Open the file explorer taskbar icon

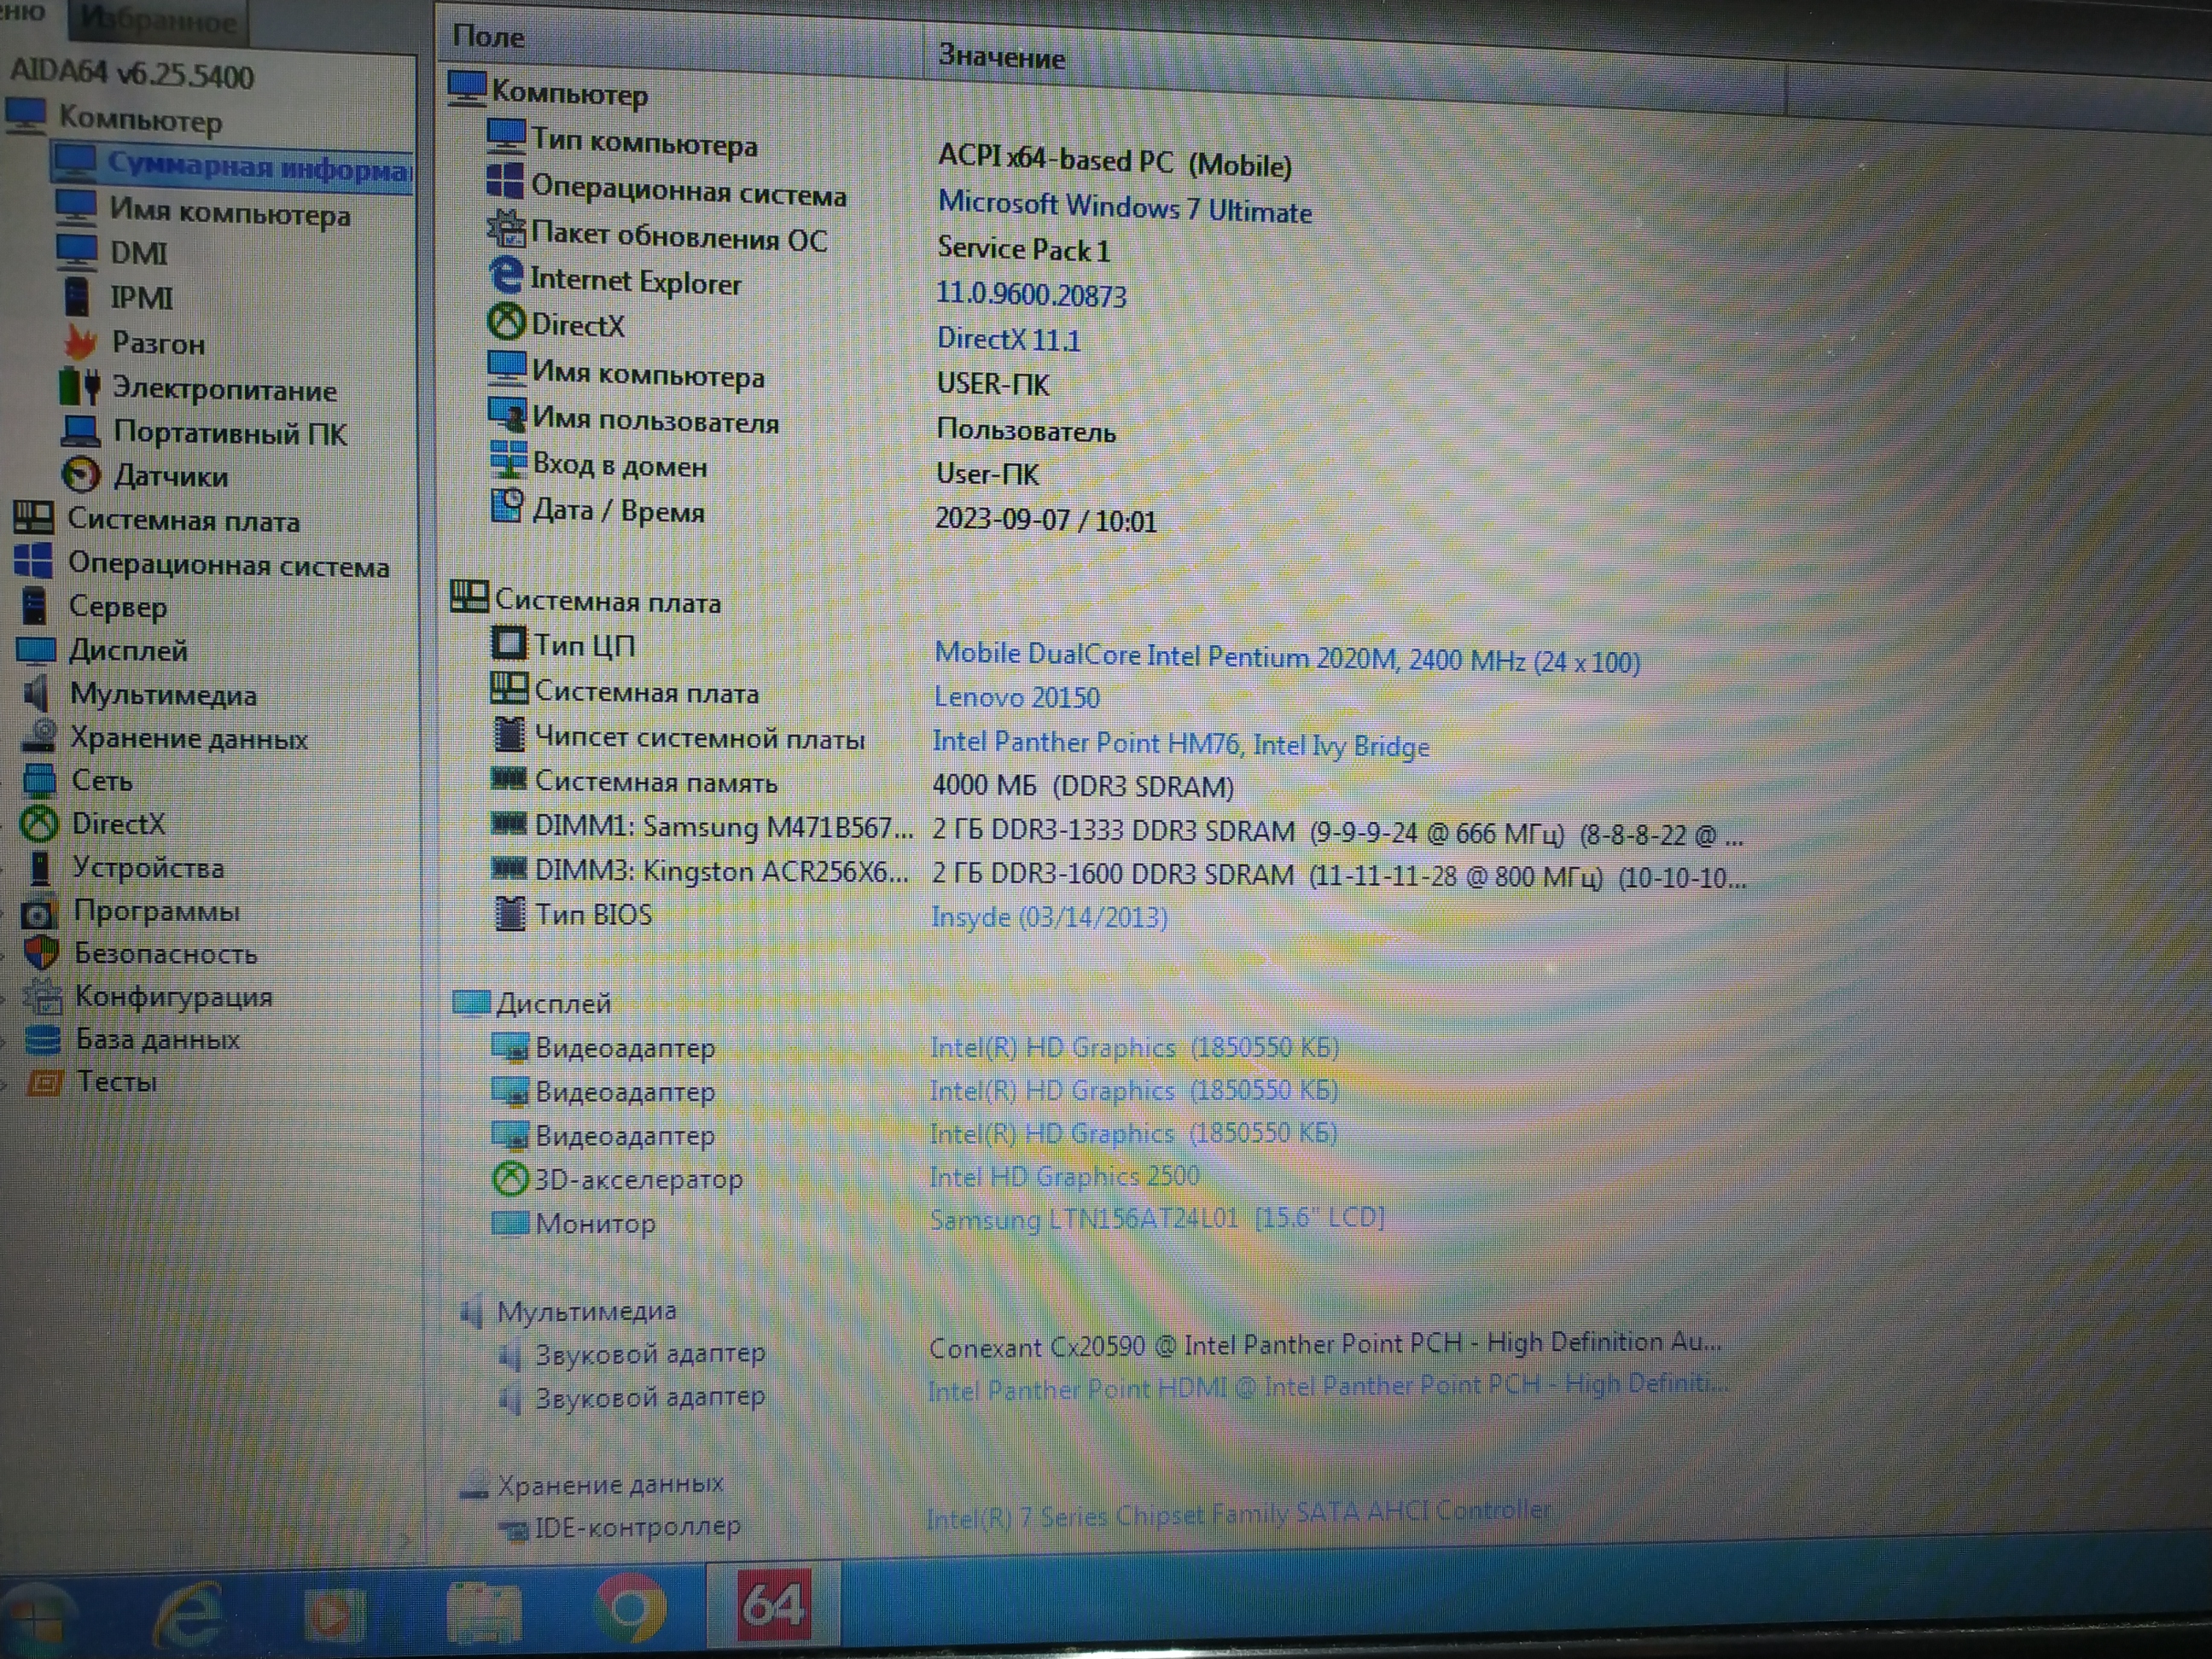[x=484, y=1611]
